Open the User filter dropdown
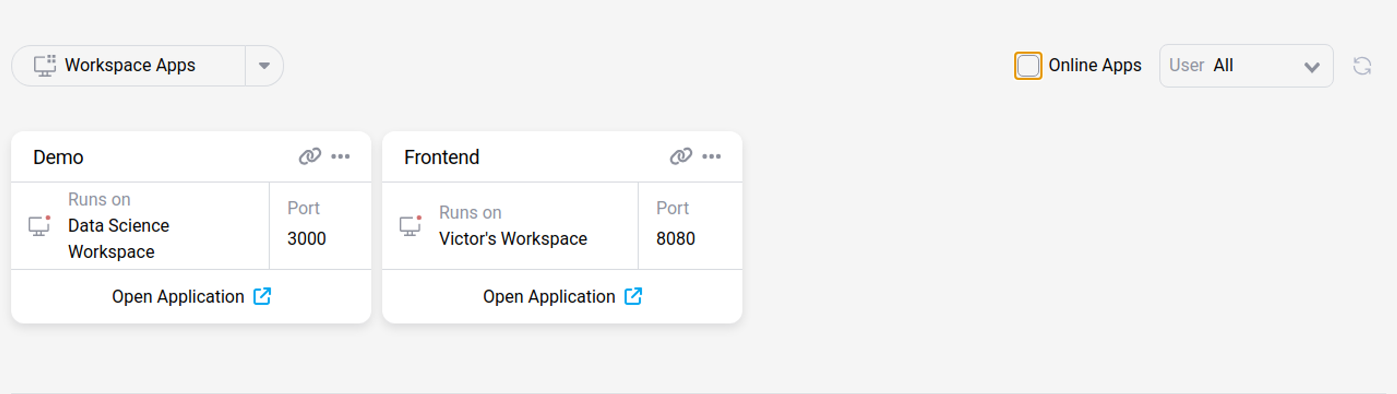1397x394 pixels. click(1245, 65)
